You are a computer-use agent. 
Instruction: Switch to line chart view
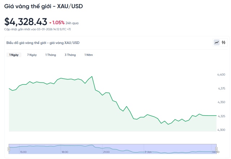(x=217, y=42)
